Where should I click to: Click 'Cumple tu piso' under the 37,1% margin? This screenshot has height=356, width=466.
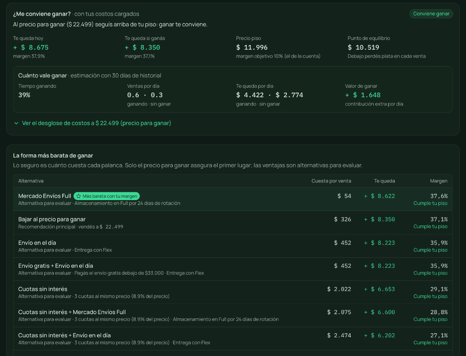pyautogui.click(x=430, y=227)
